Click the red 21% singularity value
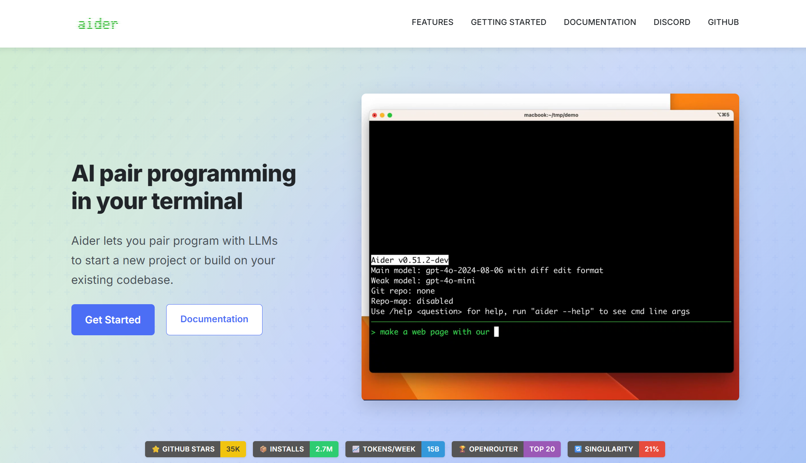This screenshot has width=806, height=463. (652, 449)
